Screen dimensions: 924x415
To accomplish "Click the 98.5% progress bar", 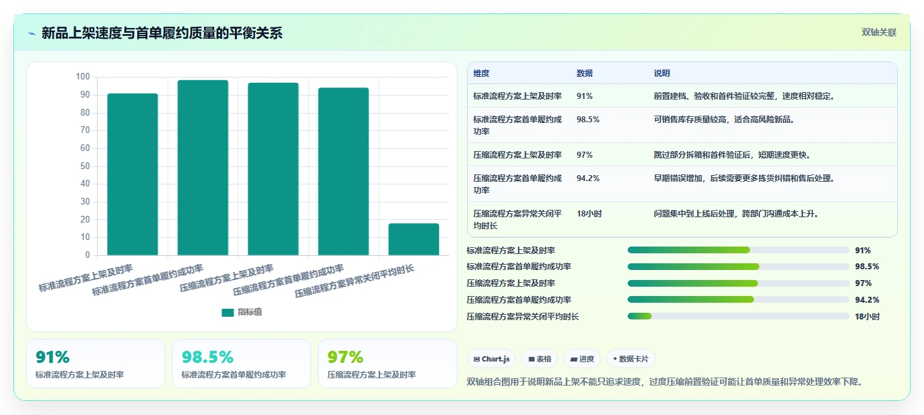I will 739,267.
